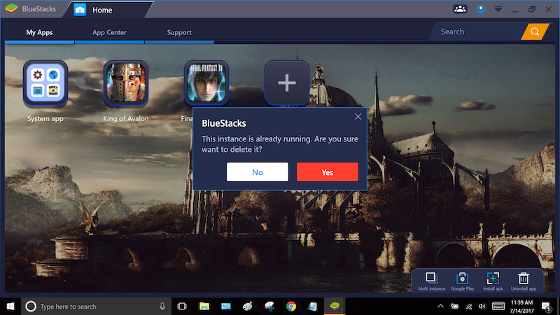
Task: Click No in delete dialog
Action: click(x=258, y=172)
